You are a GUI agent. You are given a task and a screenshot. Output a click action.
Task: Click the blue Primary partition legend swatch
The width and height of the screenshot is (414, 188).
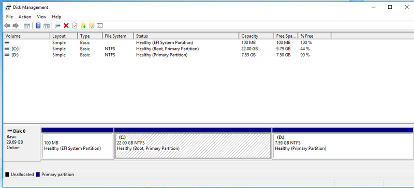[38, 175]
